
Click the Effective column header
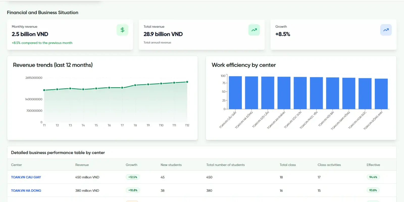tap(373, 165)
